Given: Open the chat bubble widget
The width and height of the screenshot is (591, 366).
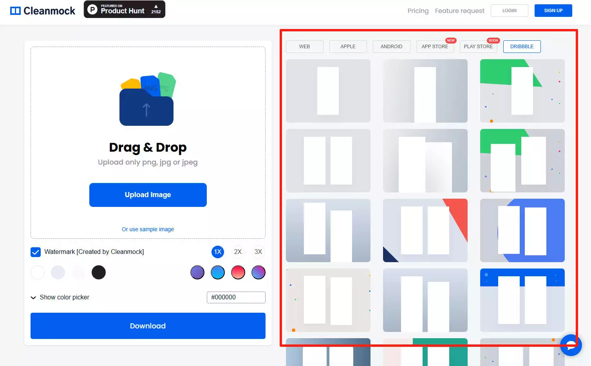Looking at the screenshot, I should [x=571, y=345].
